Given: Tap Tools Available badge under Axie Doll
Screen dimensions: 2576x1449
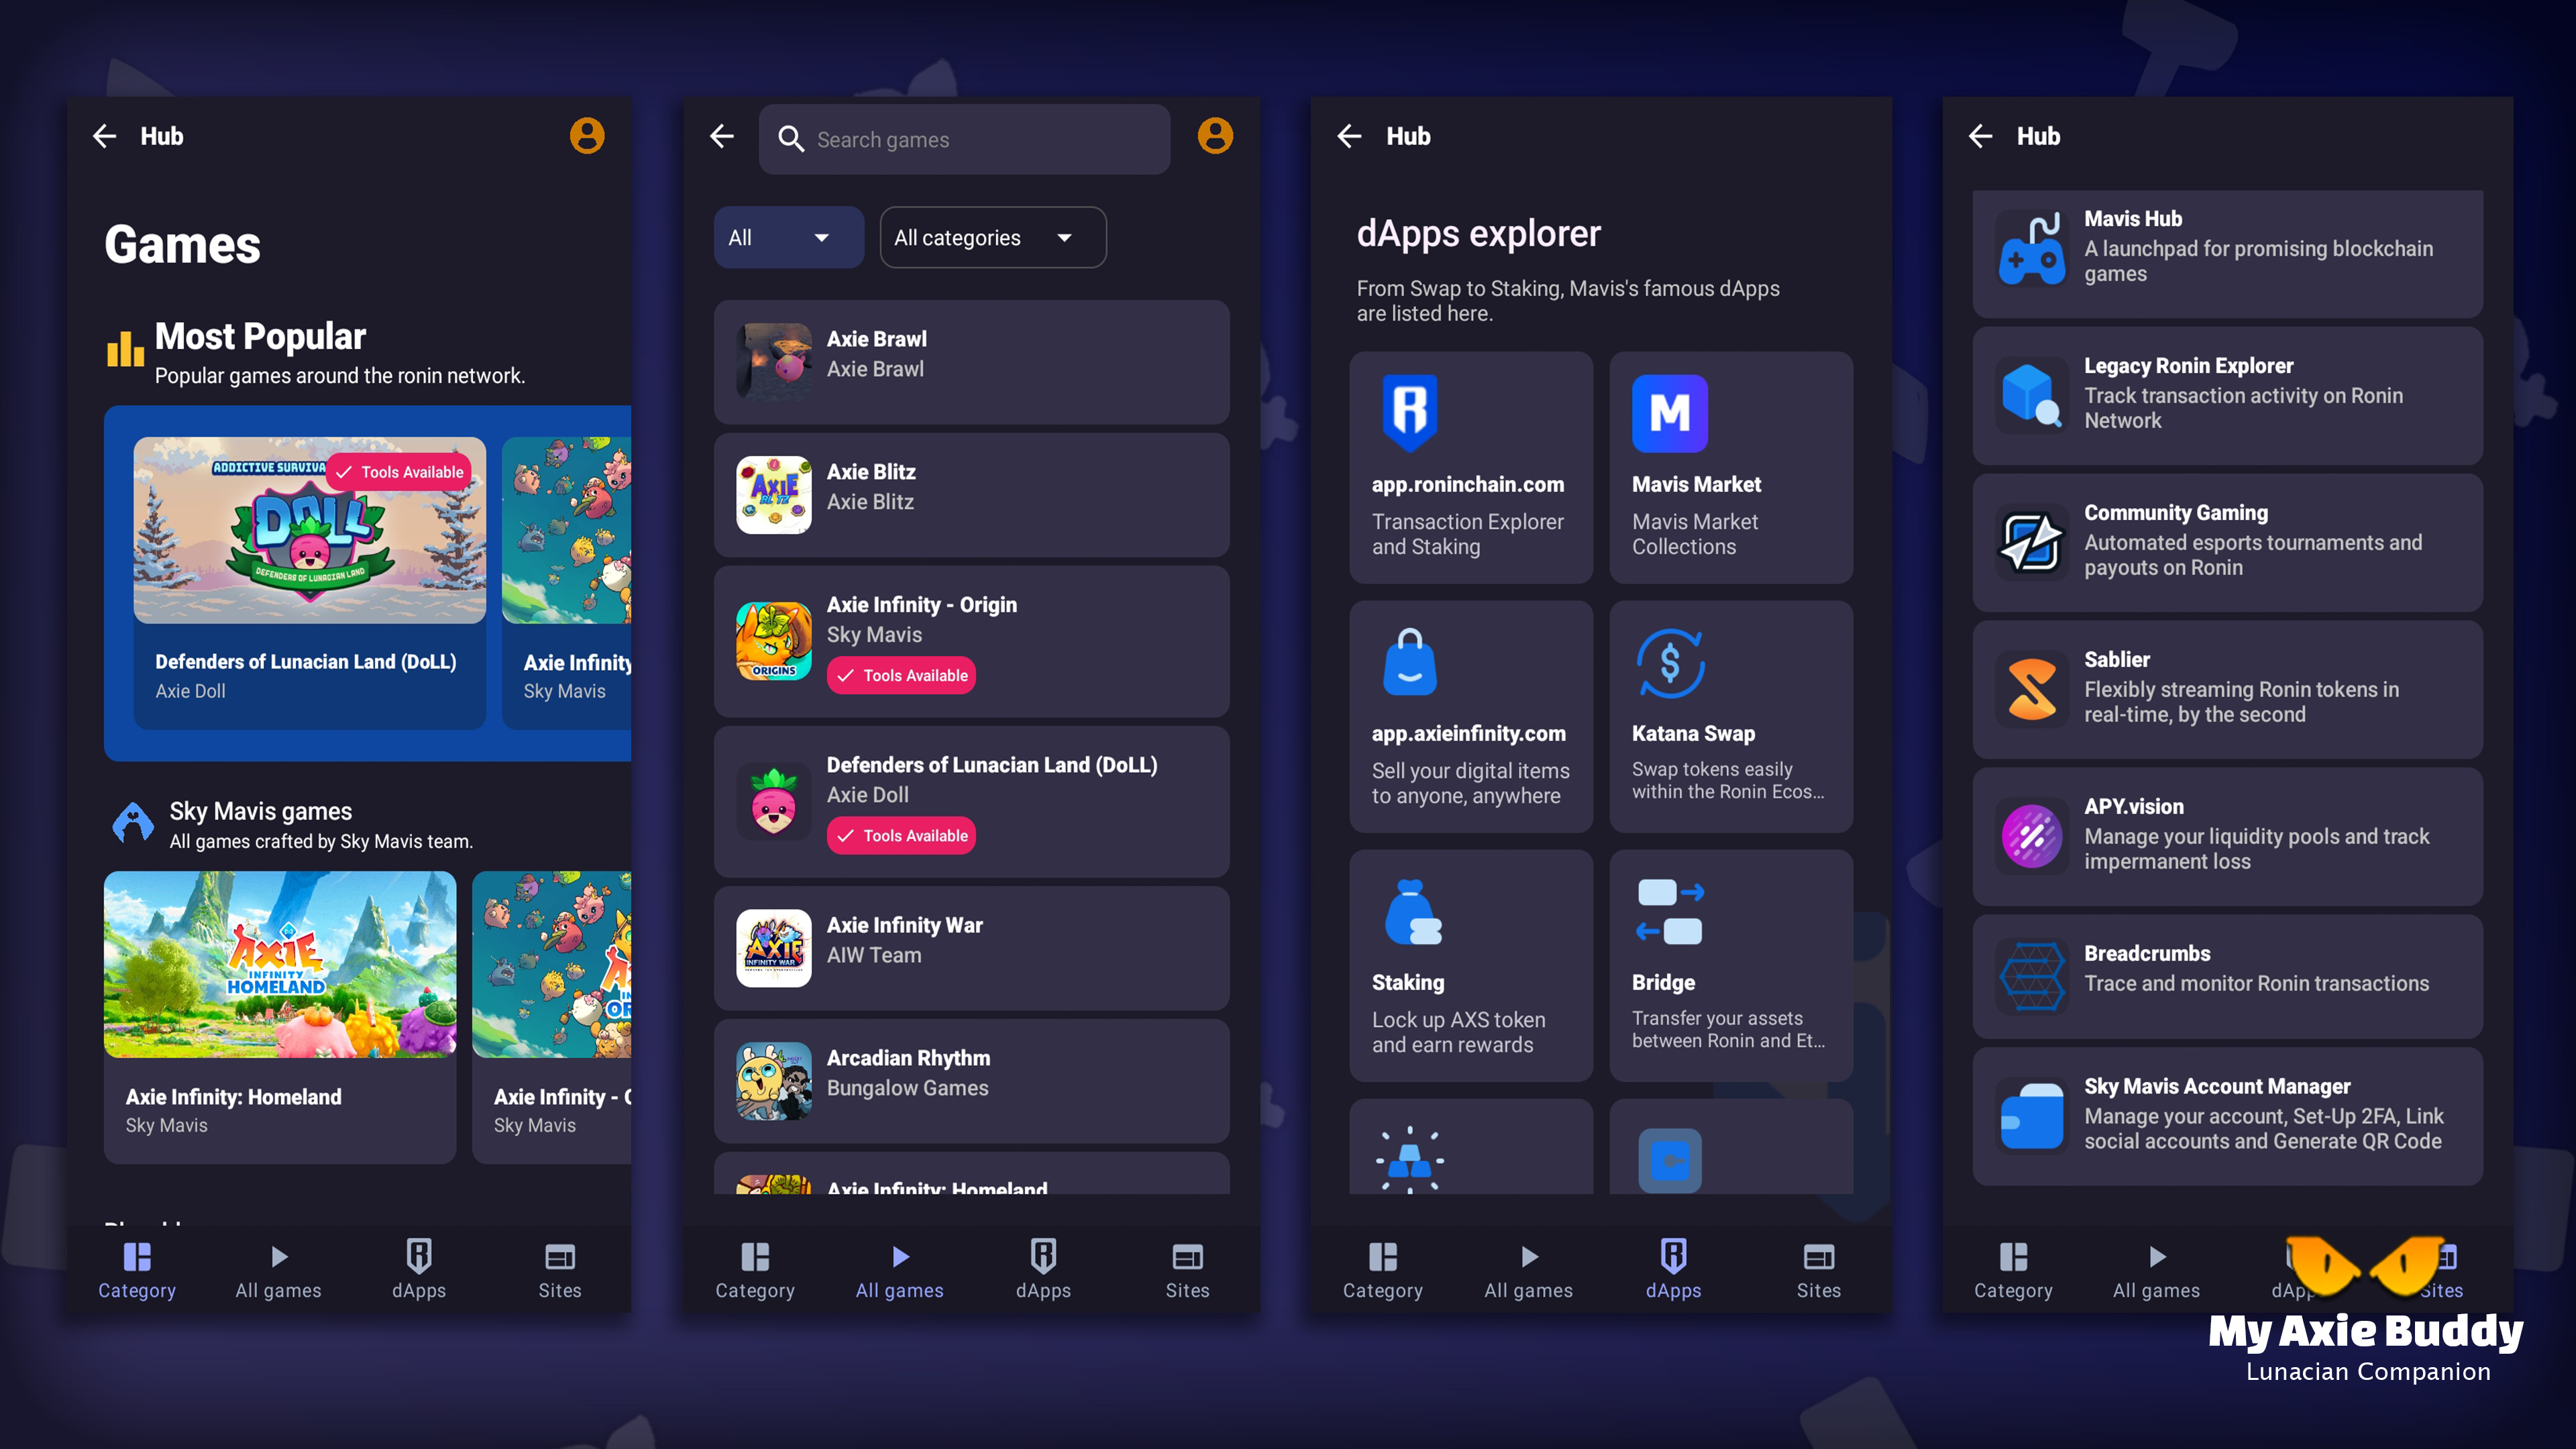Looking at the screenshot, I should pos(901,835).
